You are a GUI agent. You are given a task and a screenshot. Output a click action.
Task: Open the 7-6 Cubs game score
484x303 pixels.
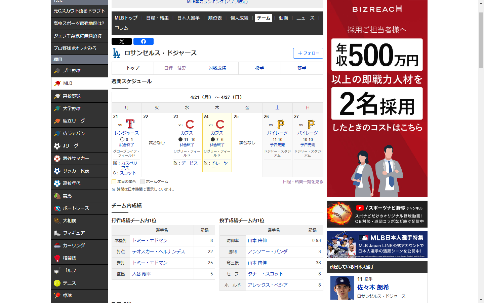[x=220, y=139]
